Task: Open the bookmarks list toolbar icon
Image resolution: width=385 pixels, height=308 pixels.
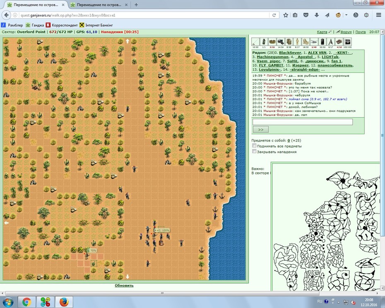Action: [295, 15]
